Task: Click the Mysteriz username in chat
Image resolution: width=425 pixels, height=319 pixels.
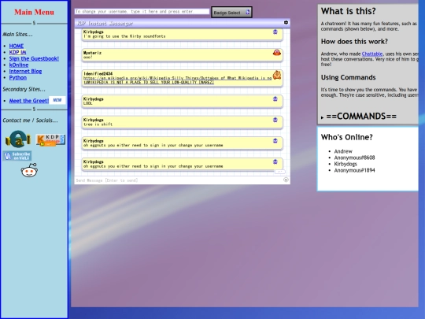Action: click(x=92, y=53)
